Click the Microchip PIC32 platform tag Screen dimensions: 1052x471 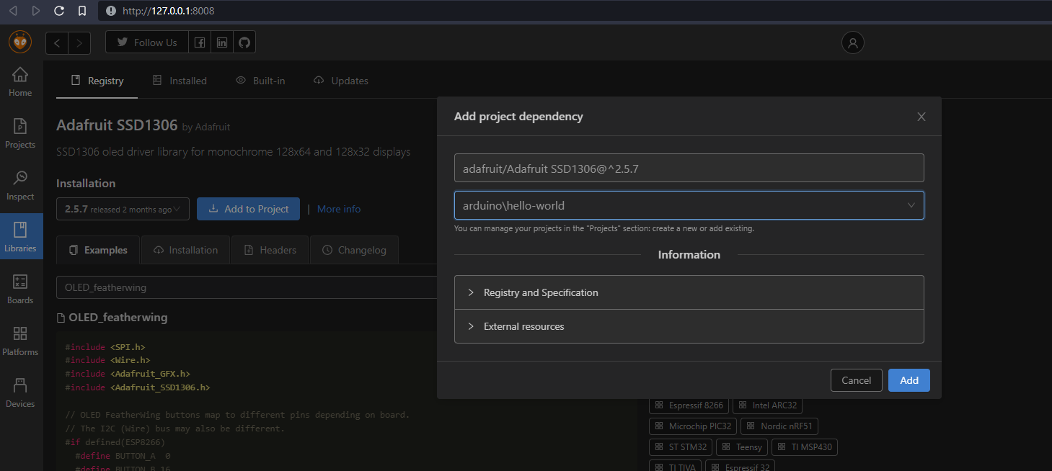[x=693, y=426]
